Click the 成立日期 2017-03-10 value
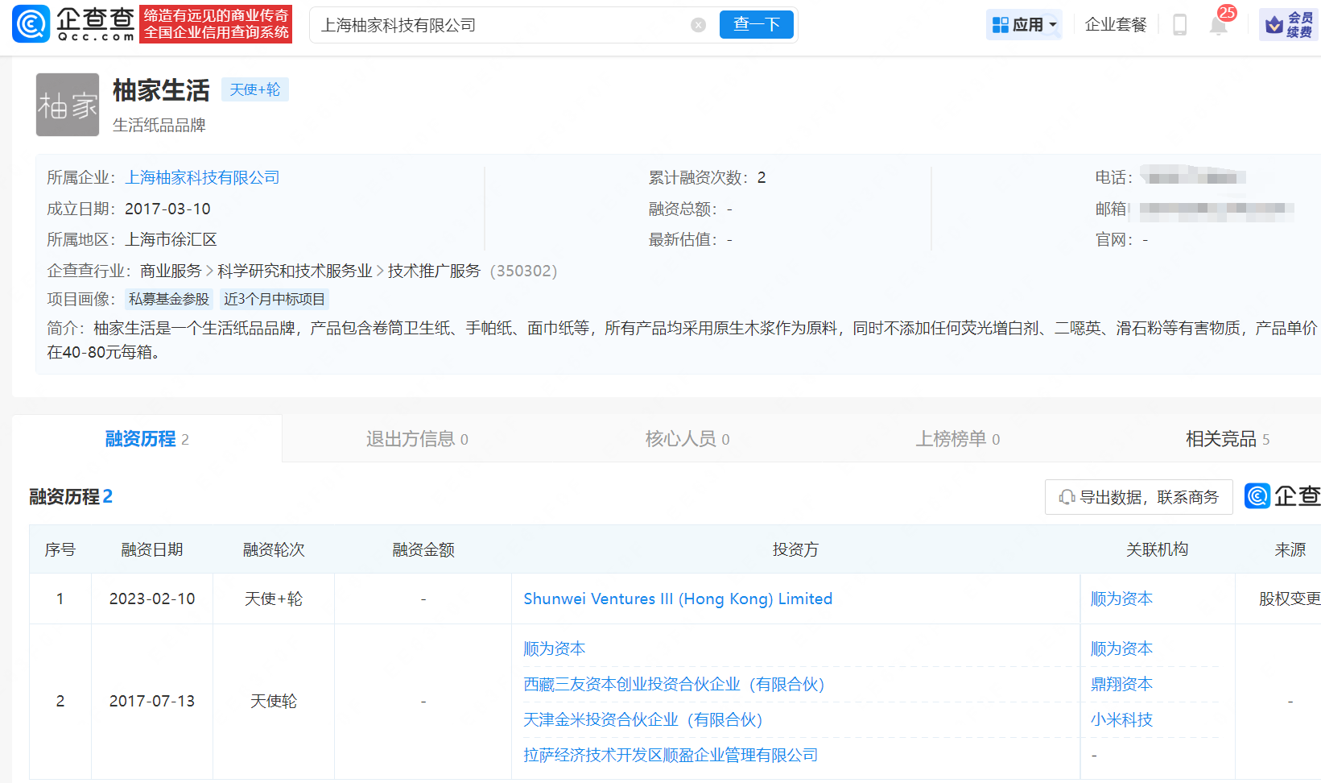The height and width of the screenshot is (783, 1321). 167,209
